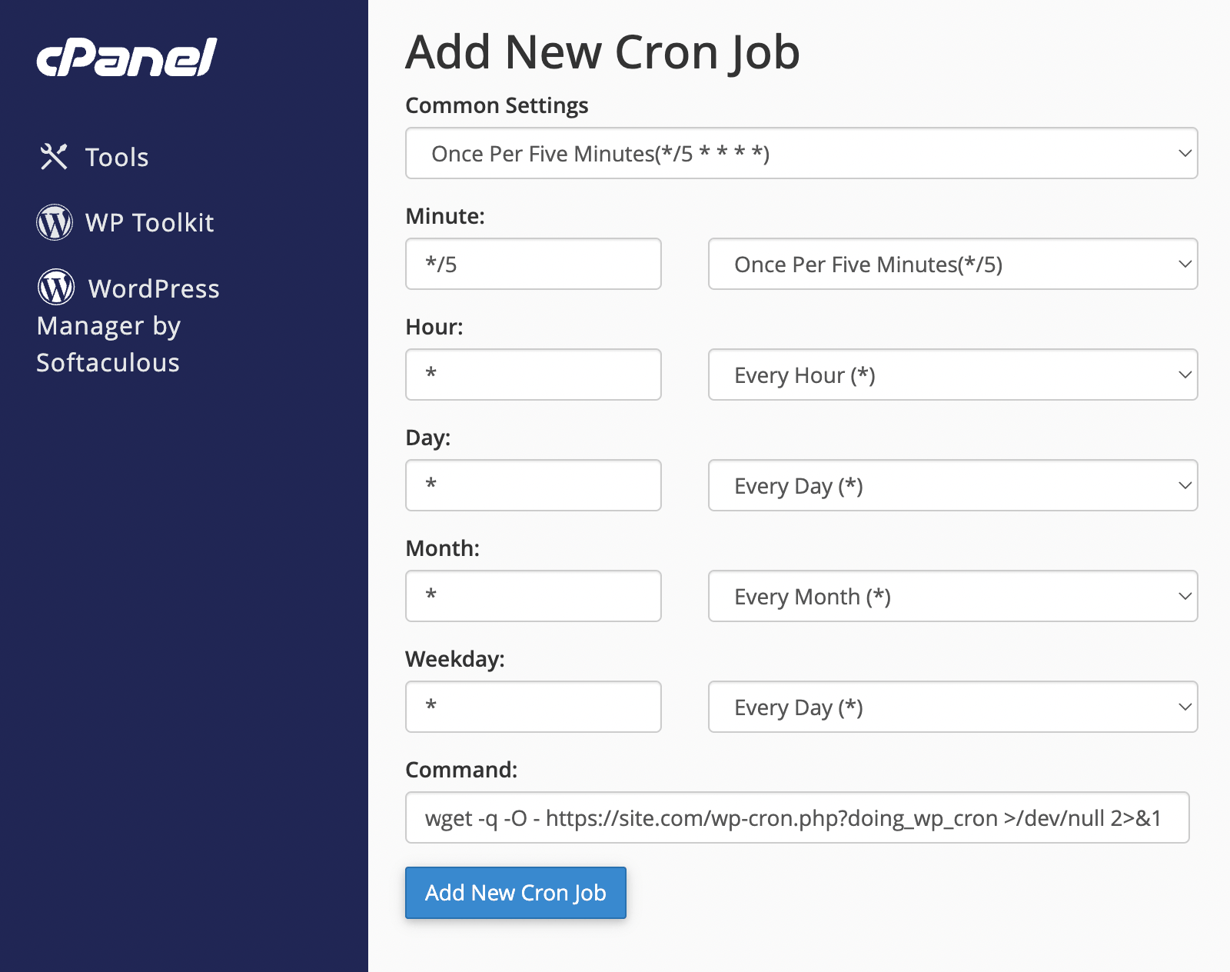Screen dimensions: 1230x972
Task: Expand the Once Per Five Minutes dropdown
Action: coord(952,264)
